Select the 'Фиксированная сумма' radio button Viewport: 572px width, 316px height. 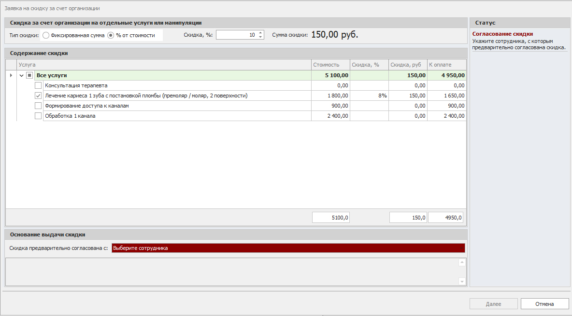[x=46, y=35]
